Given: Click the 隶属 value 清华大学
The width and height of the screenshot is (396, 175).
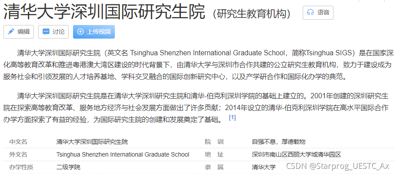Looking at the screenshot, I should [264, 167].
